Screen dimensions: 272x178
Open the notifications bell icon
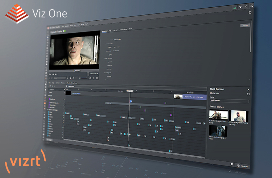pyautogui.click(x=240, y=7)
